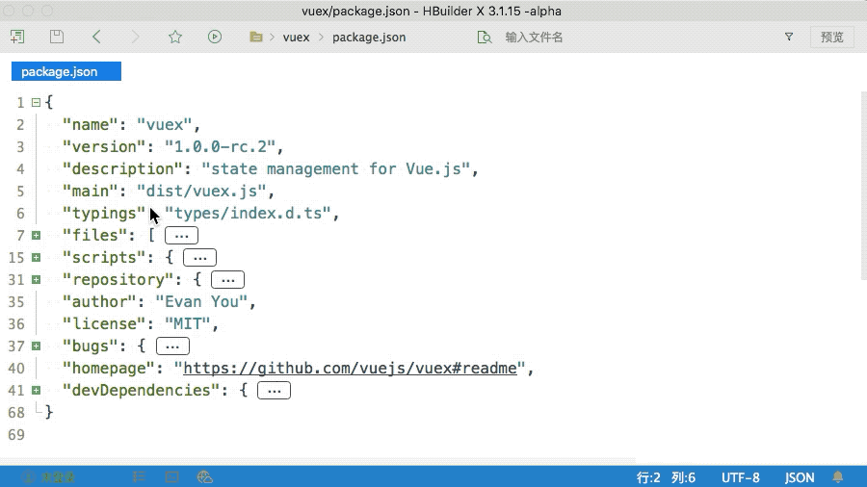Open the preview (预览) button
This screenshot has height=487, width=867.
point(831,37)
